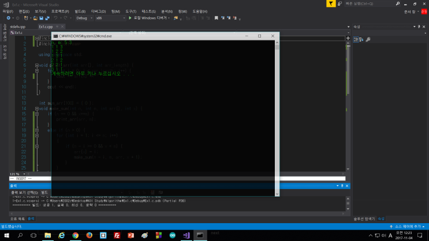Click the next bookmark icon
The width and height of the screenshot is (429, 241).
pyautogui.click(x=229, y=18)
